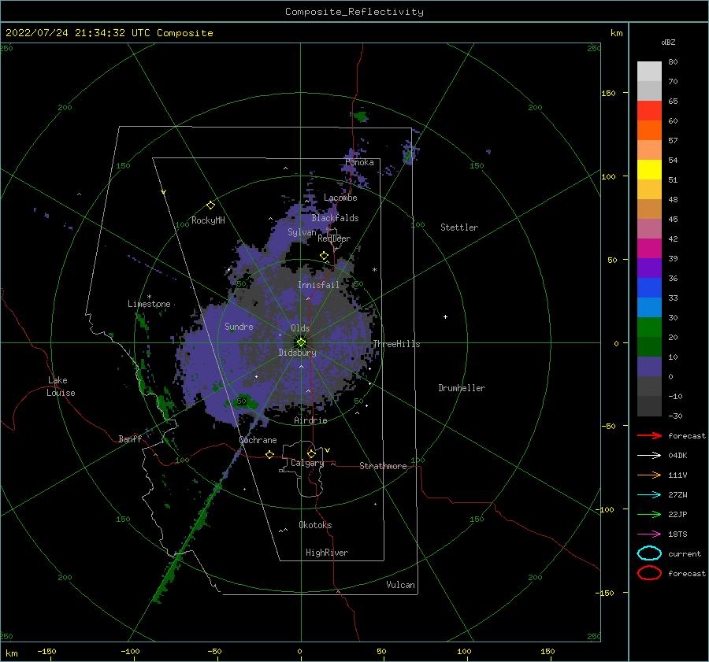This screenshot has width=709, height=662.
Task: Click the yellow radar site marker at Didsbury
Action: click(301, 342)
